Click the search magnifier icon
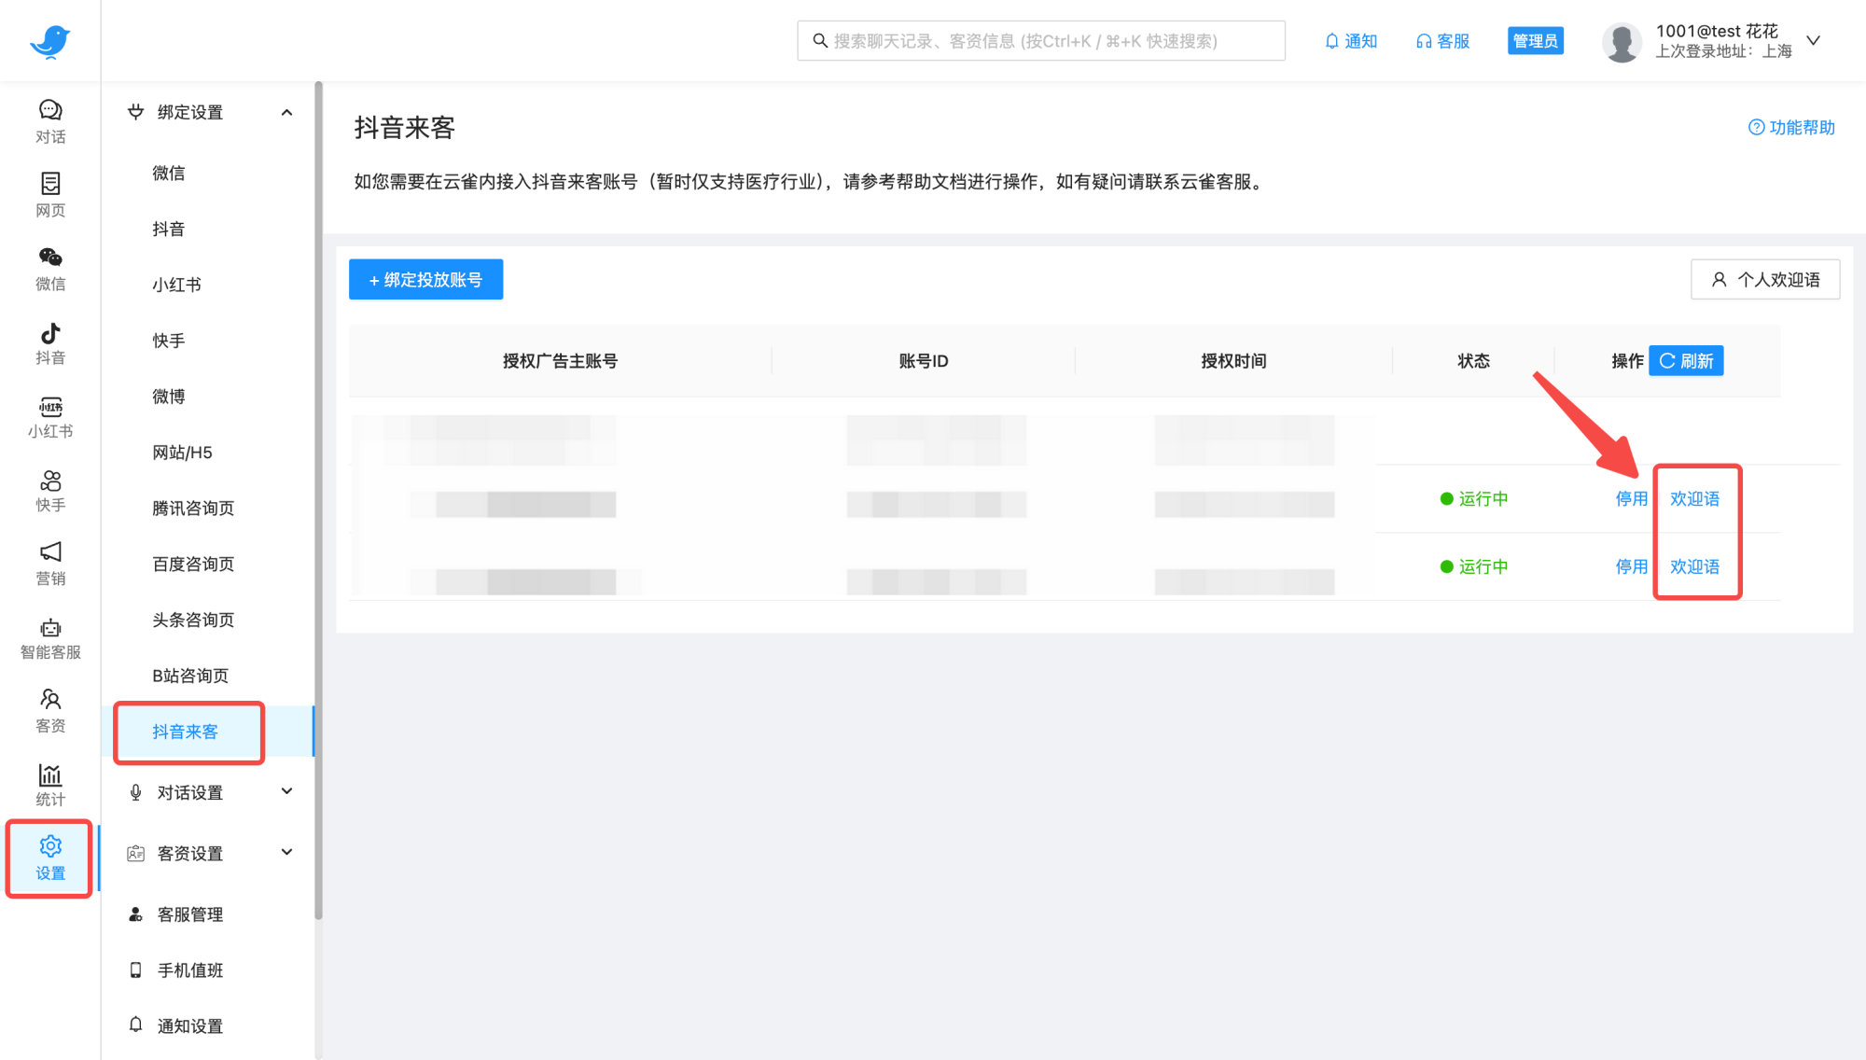The image size is (1866, 1060). (x=820, y=41)
